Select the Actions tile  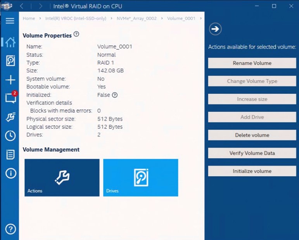(x=62, y=178)
